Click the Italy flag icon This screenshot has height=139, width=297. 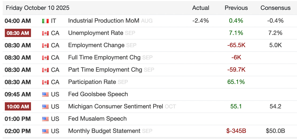pos(45,21)
